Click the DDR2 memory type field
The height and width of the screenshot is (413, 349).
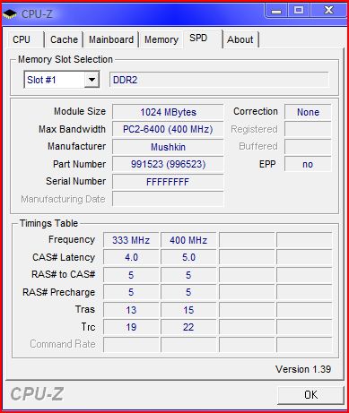tap(219, 80)
